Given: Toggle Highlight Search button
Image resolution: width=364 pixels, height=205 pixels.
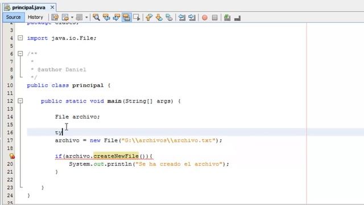Looking at the screenshot, I should pyautogui.click(x=126, y=18).
